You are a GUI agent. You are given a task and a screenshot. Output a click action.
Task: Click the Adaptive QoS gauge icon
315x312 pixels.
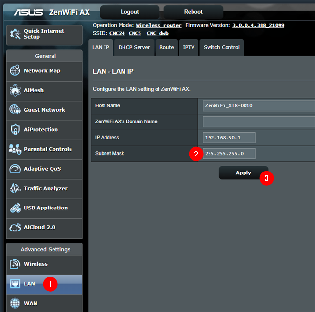click(15, 168)
